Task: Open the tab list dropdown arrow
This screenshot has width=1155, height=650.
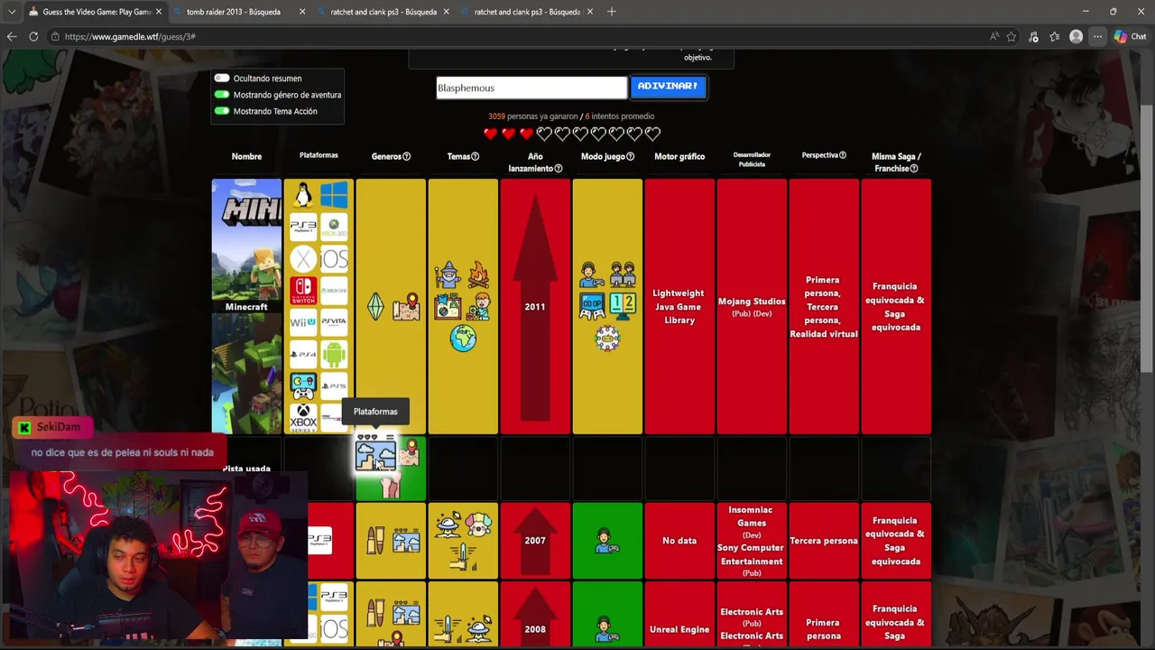Action: point(12,12)
